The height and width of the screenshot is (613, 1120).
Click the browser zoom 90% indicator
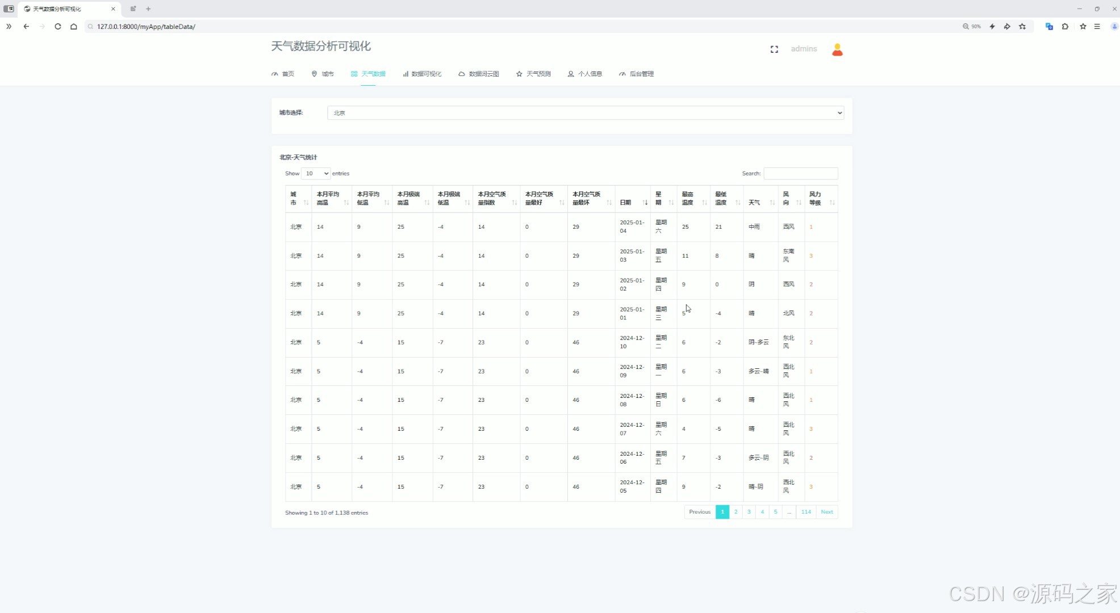coord(972,26)
